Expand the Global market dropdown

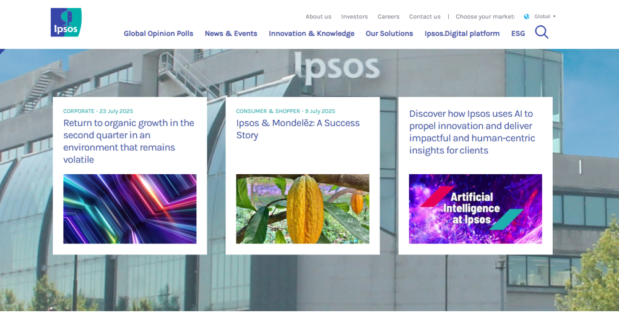(545, 17)
